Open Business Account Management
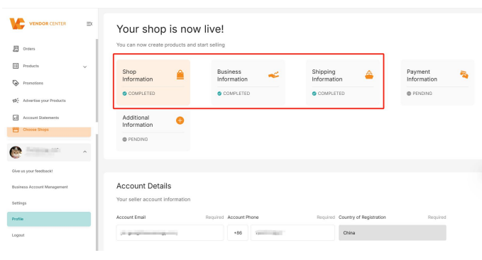 (x=40, y=187)
